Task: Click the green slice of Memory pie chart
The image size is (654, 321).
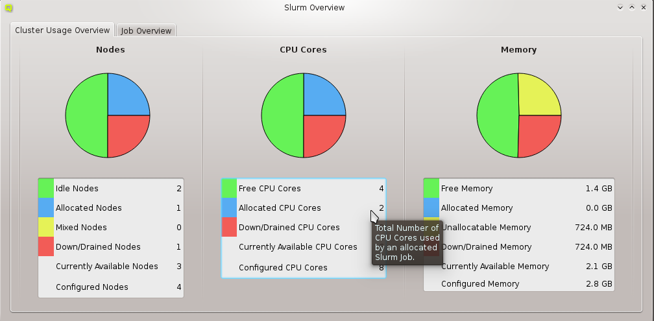Action: (x=497, y=115)
